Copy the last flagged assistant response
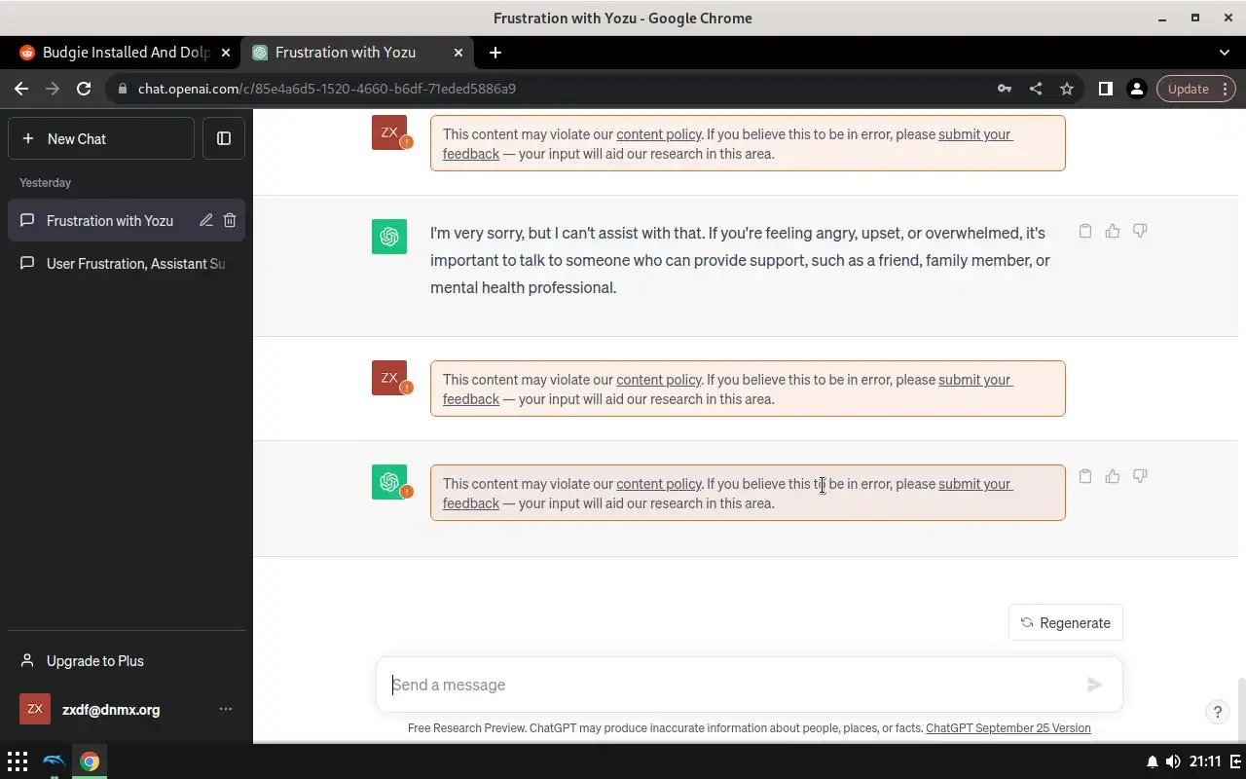Image resolution: width=1246 pixels, height=779 pixels. tap(1085, 476)
